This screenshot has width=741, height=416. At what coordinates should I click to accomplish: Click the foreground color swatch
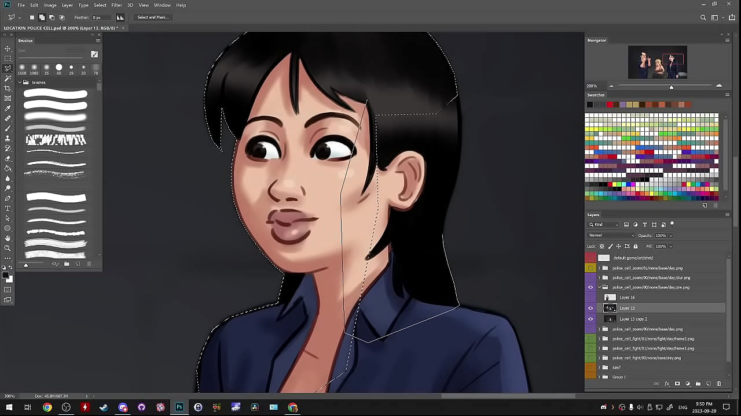point(6,276)
